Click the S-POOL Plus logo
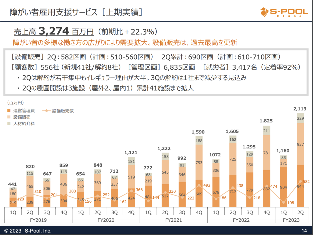 click(x=284, y=12)
